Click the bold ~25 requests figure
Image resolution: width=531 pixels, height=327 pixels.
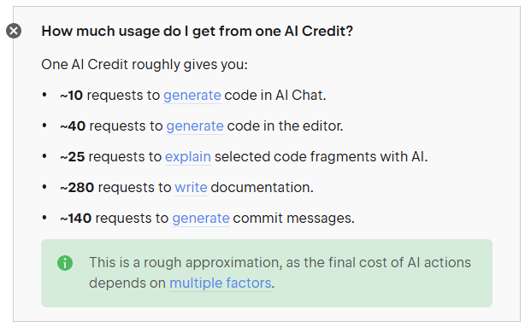point(72,157)
